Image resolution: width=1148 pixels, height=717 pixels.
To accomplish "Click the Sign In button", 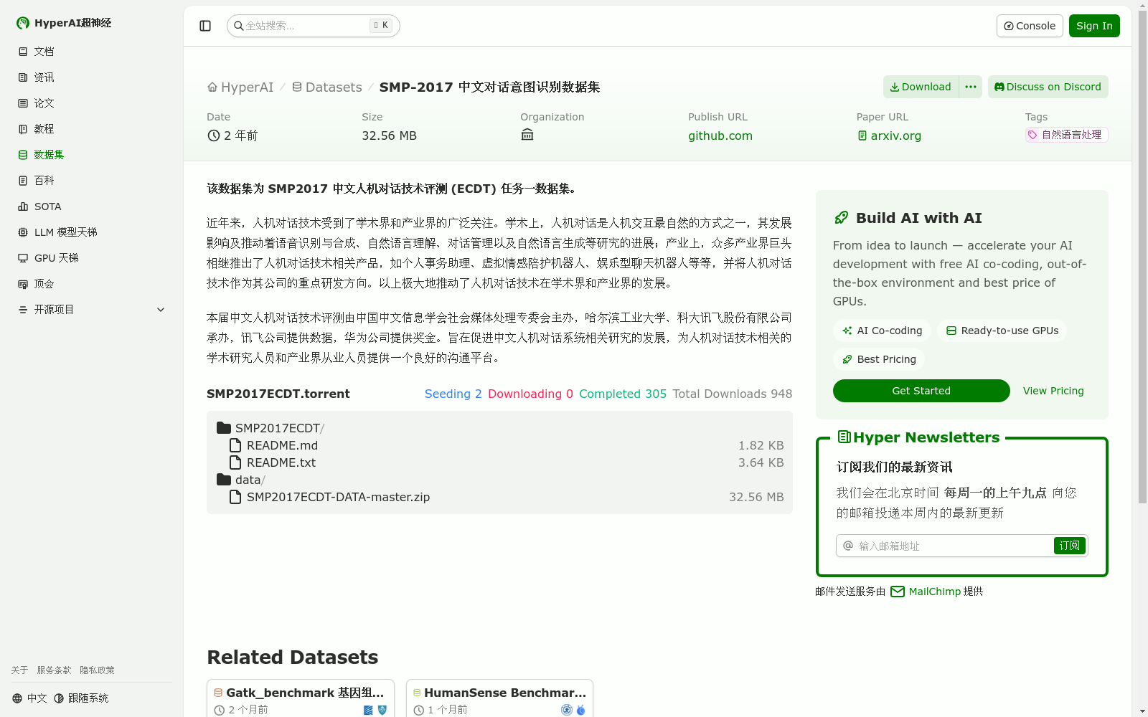I will coord(1094,26).
